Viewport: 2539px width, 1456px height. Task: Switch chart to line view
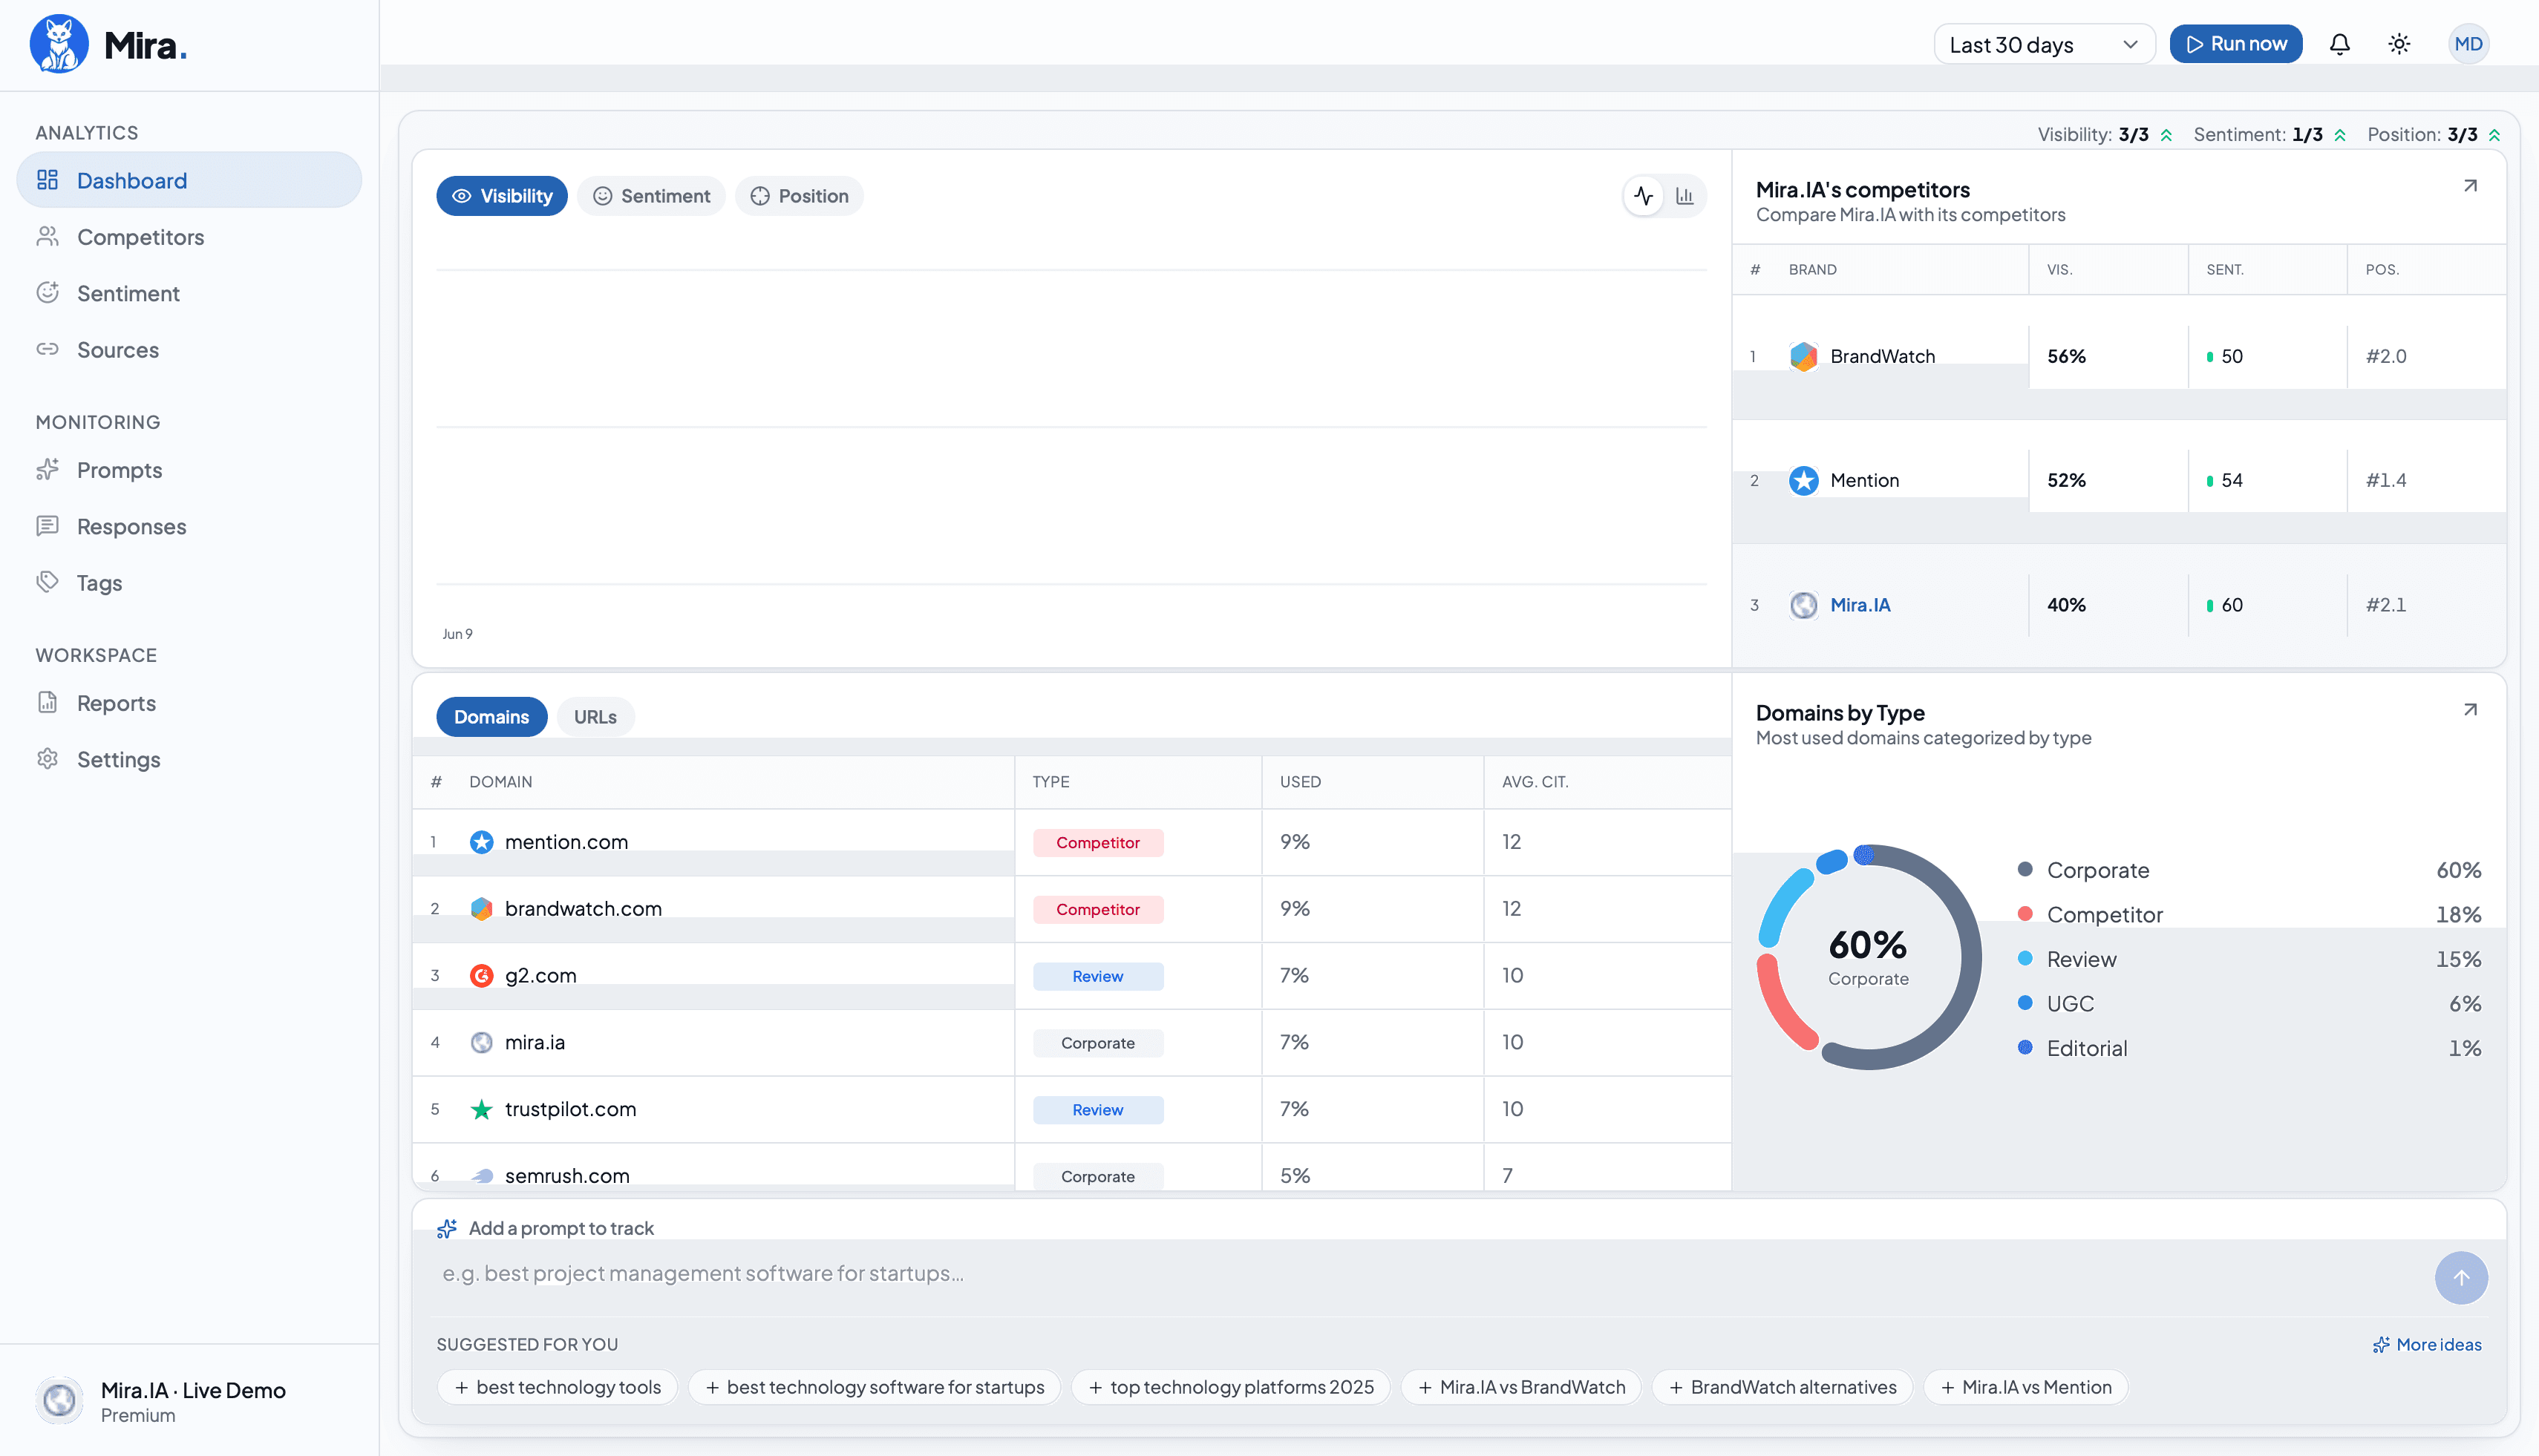coord(1644,196)
